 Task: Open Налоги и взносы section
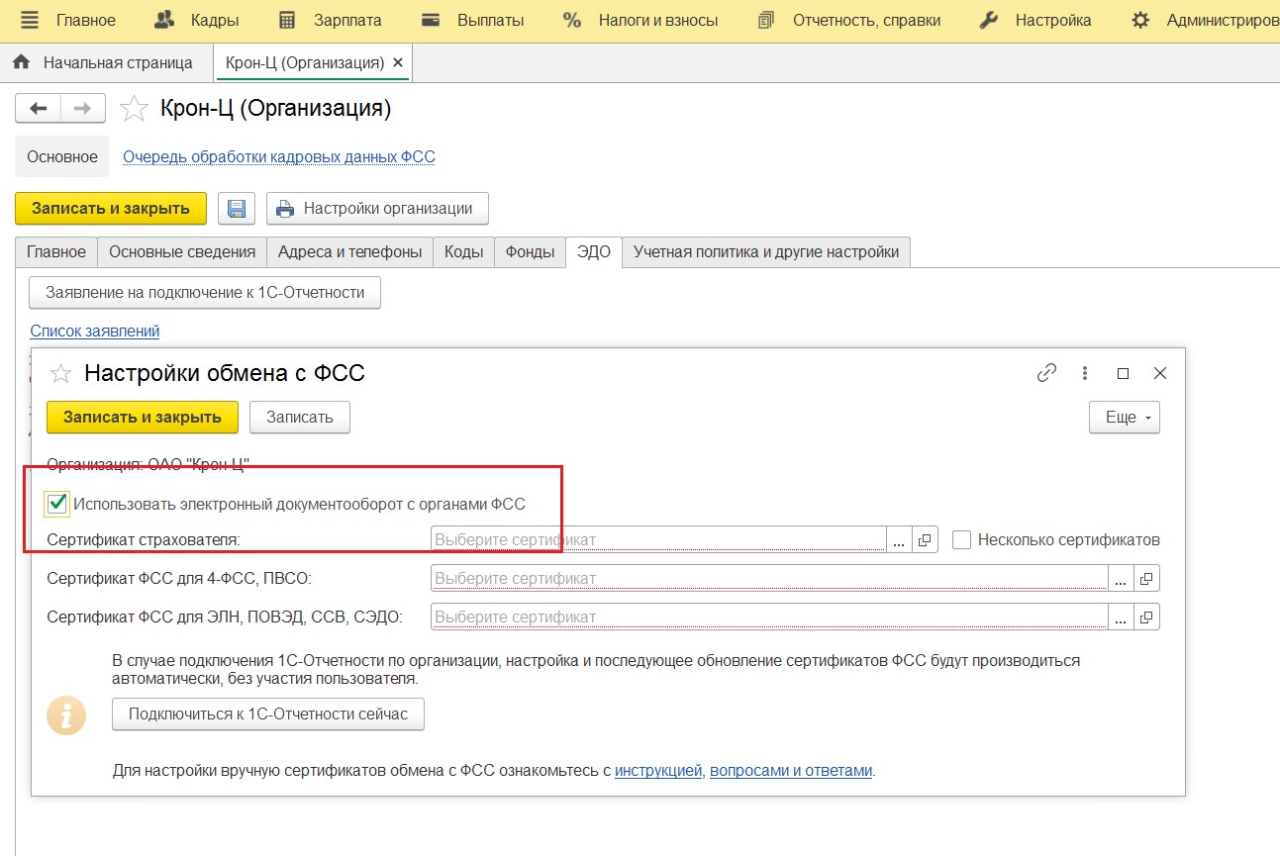[x=640, y=20]
